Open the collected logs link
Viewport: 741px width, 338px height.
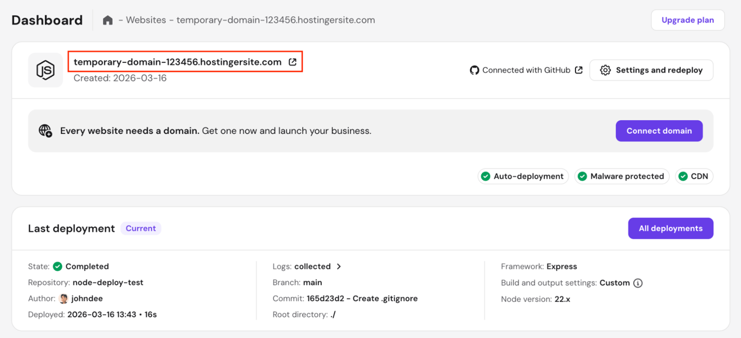coord(312,266)
